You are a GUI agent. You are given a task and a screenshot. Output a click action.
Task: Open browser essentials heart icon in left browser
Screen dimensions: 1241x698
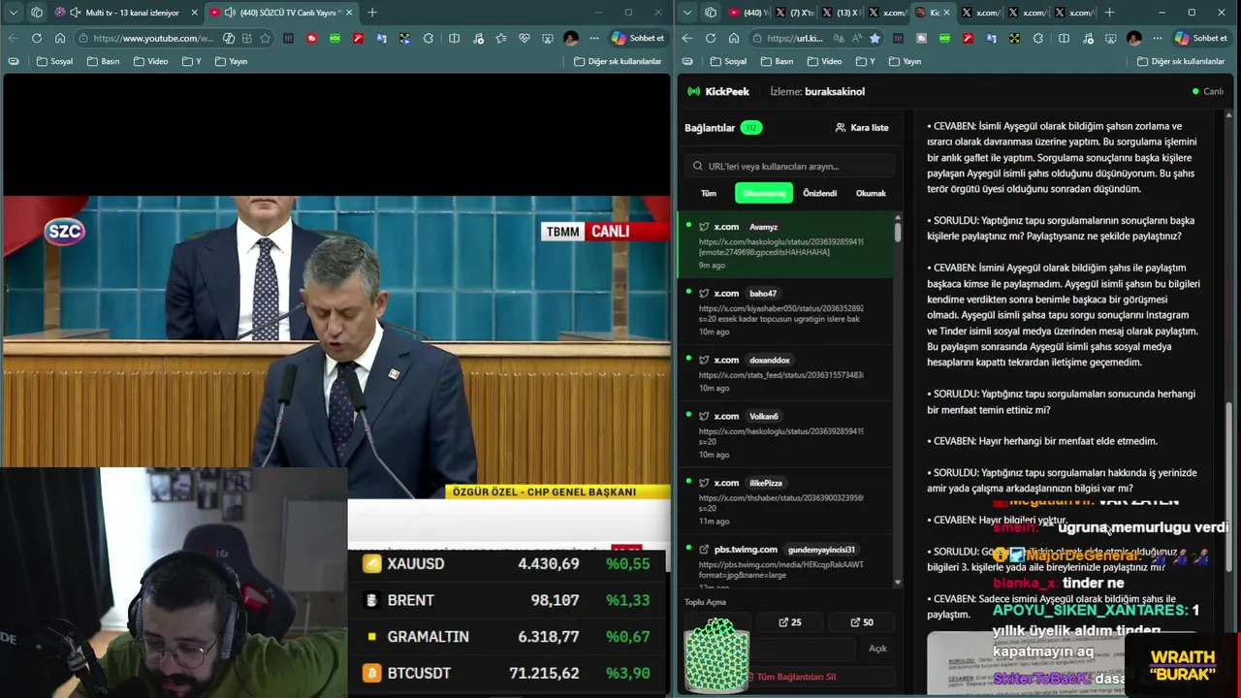coord(525,38)
